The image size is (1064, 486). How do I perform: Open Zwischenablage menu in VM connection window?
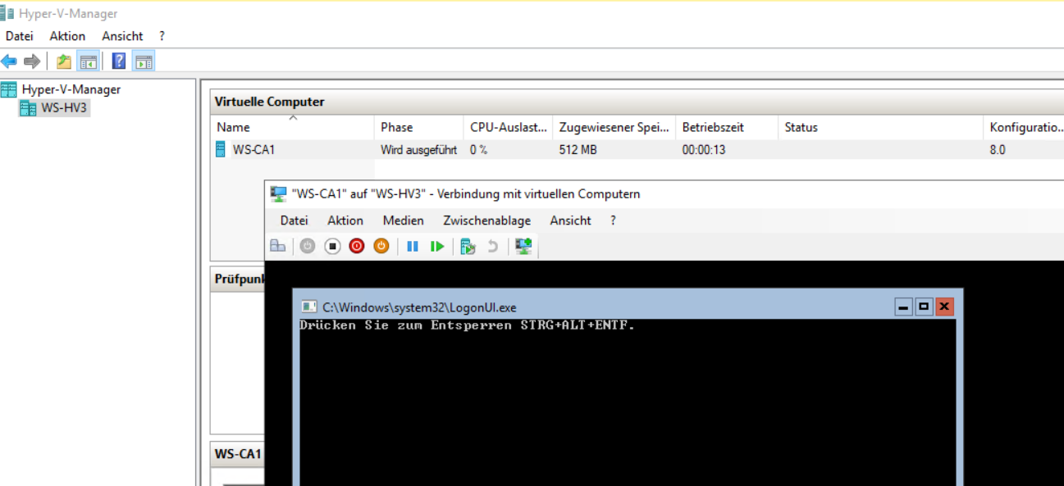[x=487, y=220]
